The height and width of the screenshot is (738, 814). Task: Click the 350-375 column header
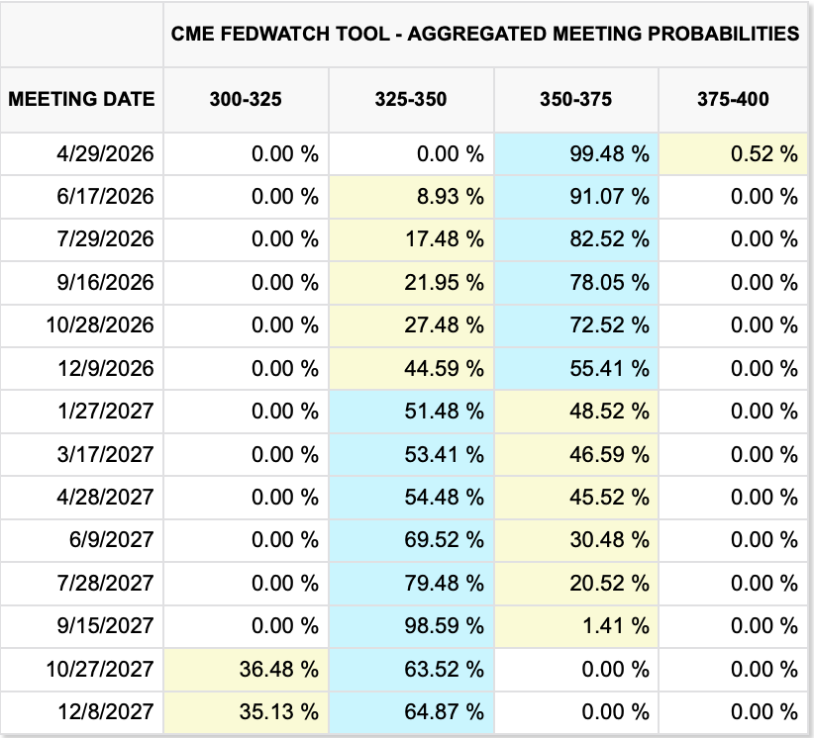pyautogui.click(x=575, y=99)
